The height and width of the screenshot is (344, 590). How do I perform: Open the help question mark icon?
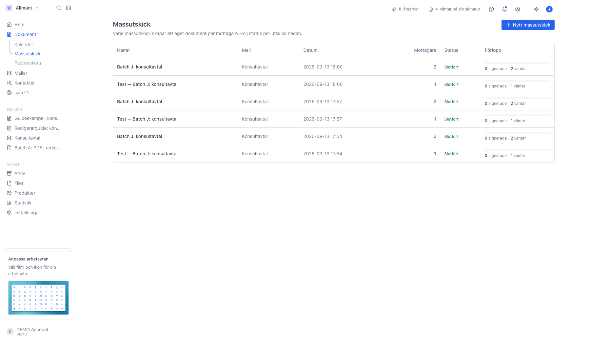pyautogui.click(x=491, y=9)
